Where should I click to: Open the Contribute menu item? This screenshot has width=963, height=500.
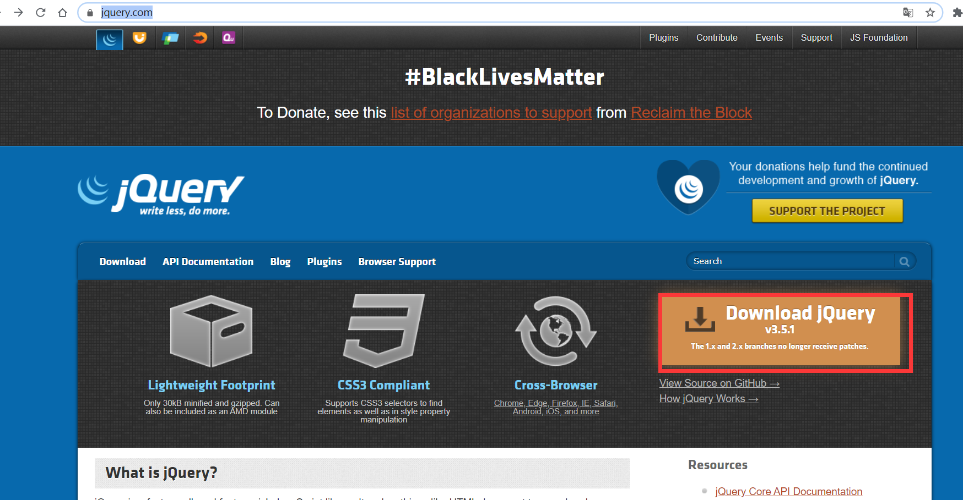coord(717,37)
